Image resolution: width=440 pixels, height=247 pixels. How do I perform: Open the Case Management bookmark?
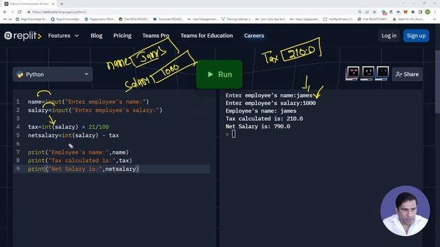pyautogui.click(x=202, y=19)
